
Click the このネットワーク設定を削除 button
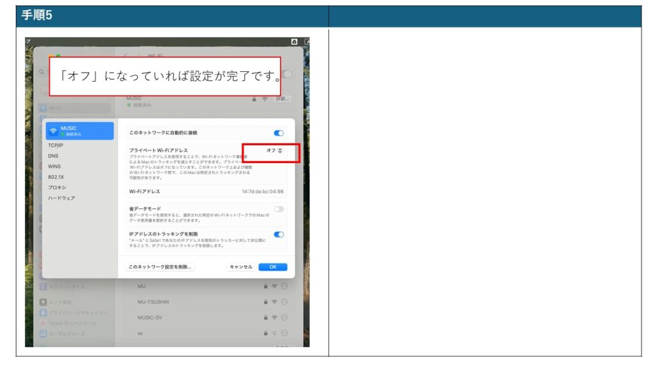160,267
